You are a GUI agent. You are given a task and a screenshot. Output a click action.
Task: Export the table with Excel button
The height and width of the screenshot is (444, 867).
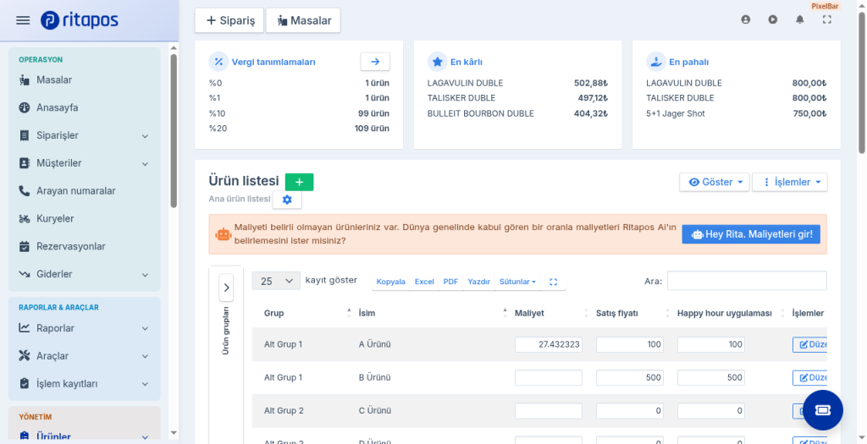click(424, 282)
